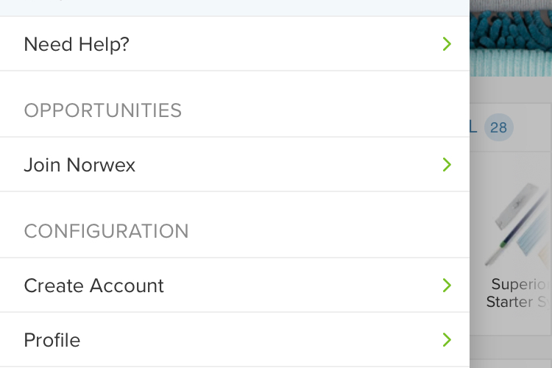Open the Superior Starter product thumbnail image
Screen dimensions: 552x368
[x=517, y=225]
